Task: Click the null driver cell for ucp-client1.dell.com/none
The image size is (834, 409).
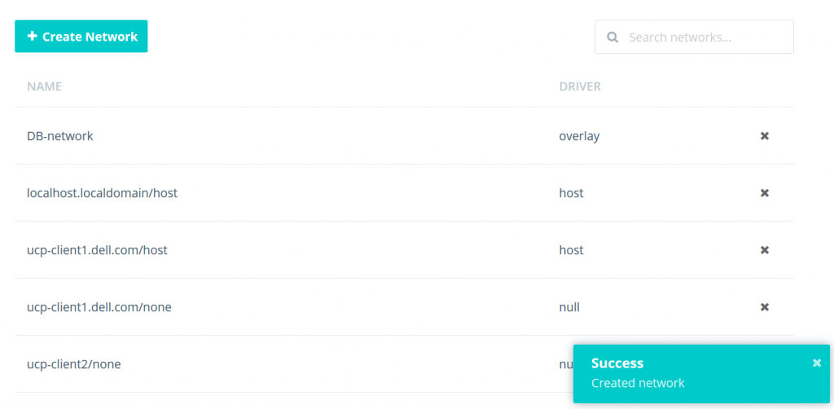Action: 569,307
